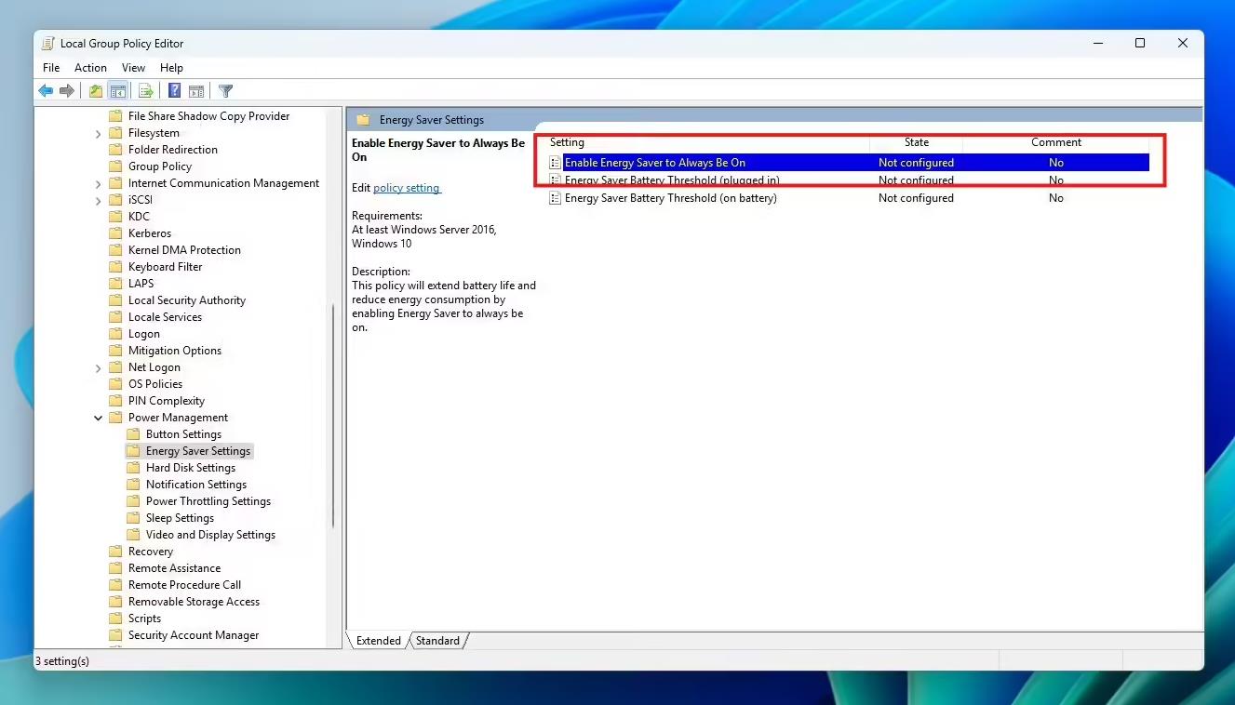
Task: Select Security Account Manager in the tree
Action: point(194,635)
